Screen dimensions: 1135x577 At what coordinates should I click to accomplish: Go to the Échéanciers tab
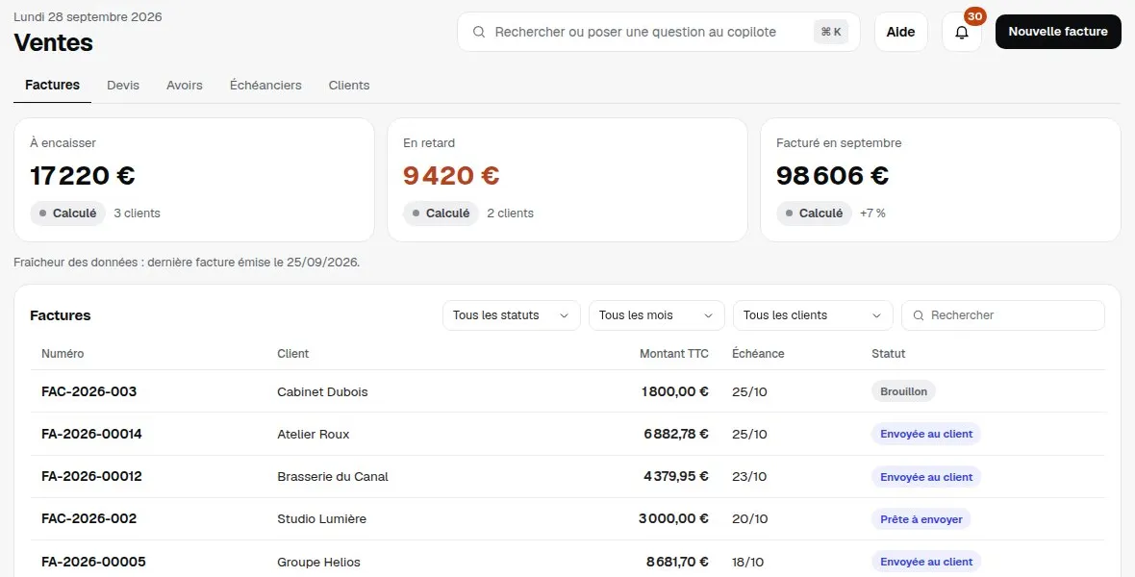pyautogui.click(x=265, y=85)
